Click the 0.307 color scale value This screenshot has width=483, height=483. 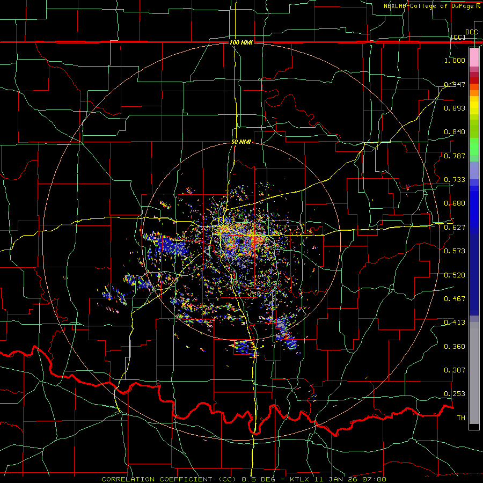point(455,370)
